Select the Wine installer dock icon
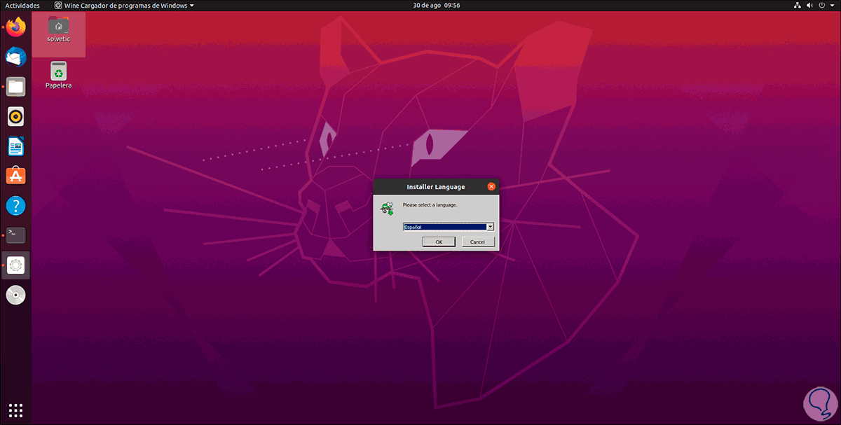The height and width of the screenshot is (425, 841). coord(15,265)
